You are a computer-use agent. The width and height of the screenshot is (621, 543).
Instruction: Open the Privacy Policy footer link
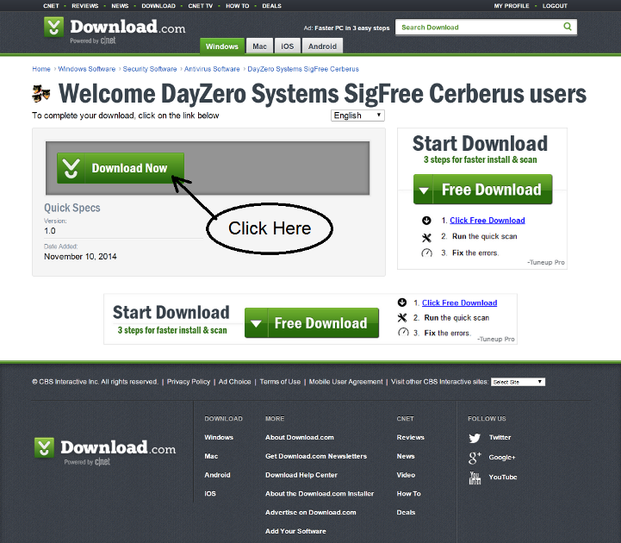click(x=189, y=382)
